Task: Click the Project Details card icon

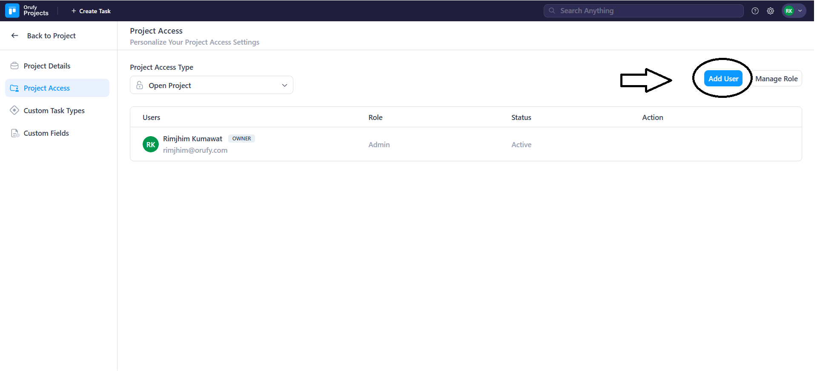Action: (x=14, y=66)
